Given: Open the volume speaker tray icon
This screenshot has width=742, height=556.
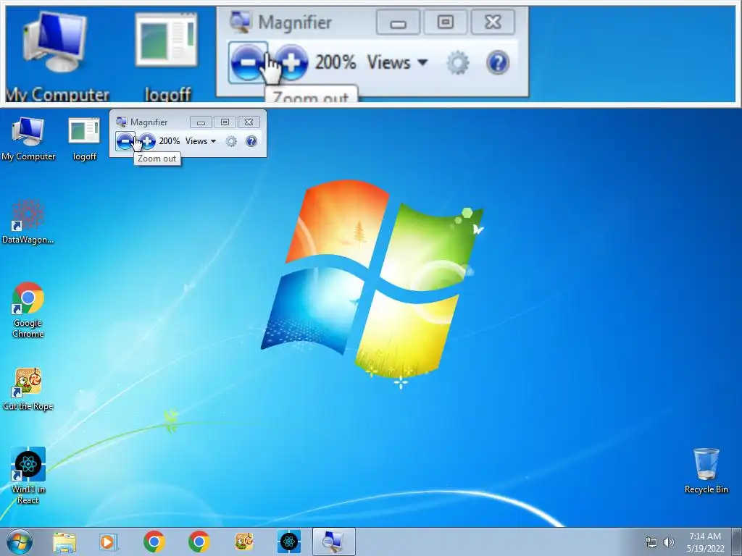Looking at the screenshot, I should (669, 542).
